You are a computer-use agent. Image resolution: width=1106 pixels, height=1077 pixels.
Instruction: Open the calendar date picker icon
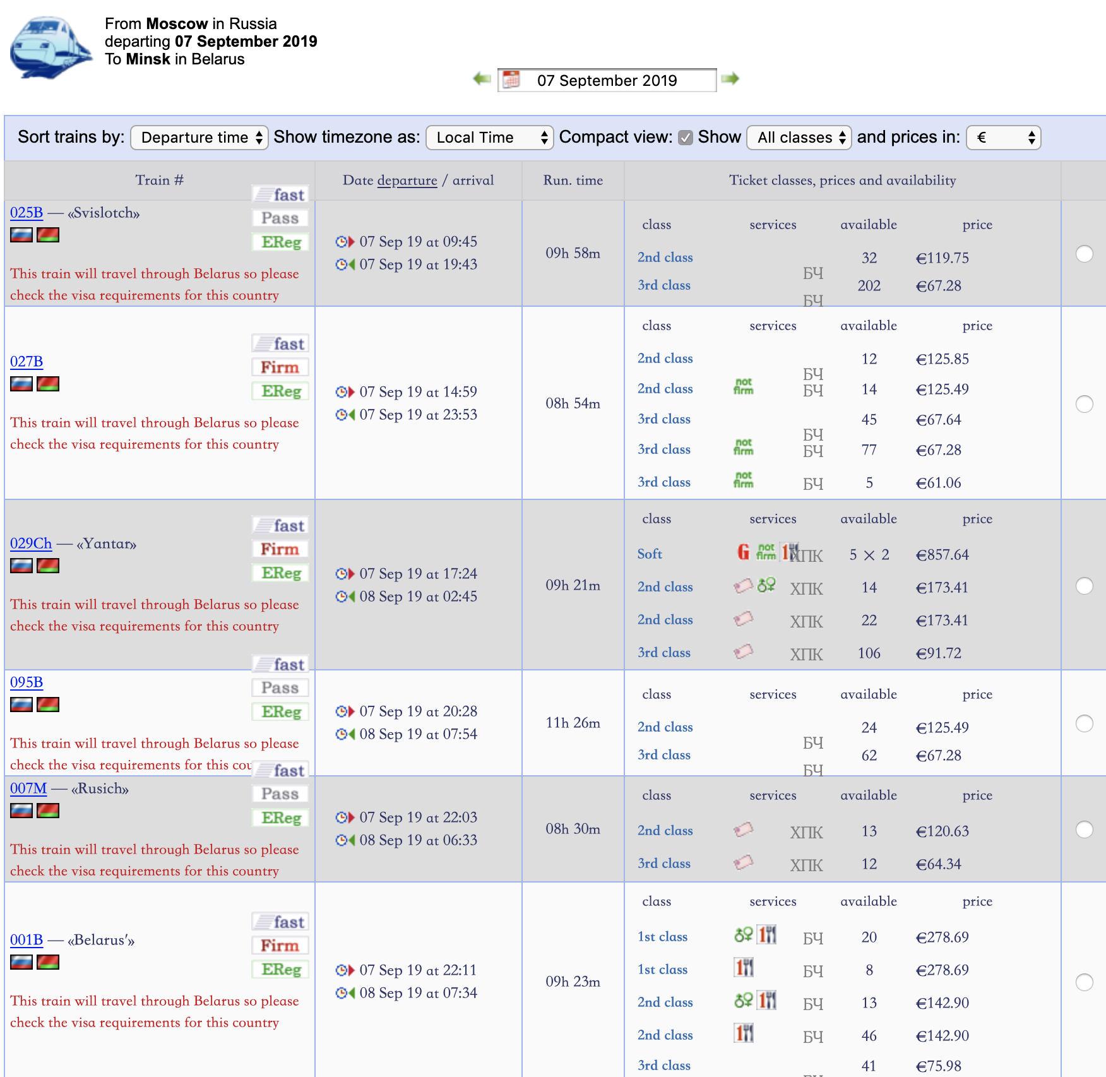[511, 80]
